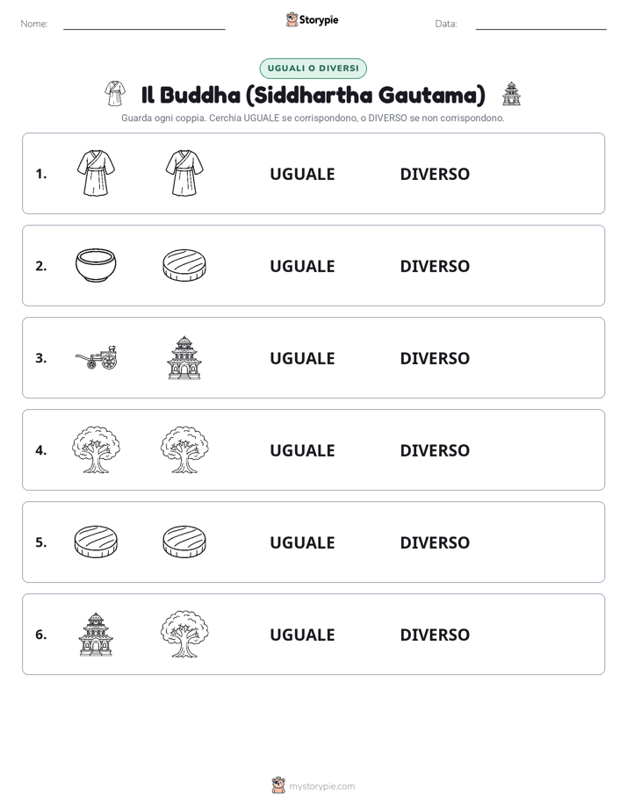The image size is (627, 811).
Task: Click the round bread image in row 2
Action: click(x=184, y=265)
